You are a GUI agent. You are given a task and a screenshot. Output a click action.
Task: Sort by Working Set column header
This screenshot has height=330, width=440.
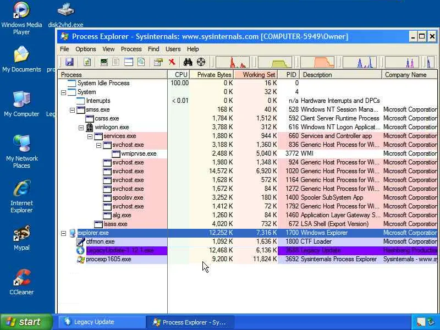click(x=256, y=75)
